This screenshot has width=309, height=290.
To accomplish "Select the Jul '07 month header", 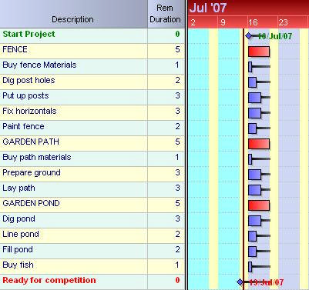I will point(208,8).
